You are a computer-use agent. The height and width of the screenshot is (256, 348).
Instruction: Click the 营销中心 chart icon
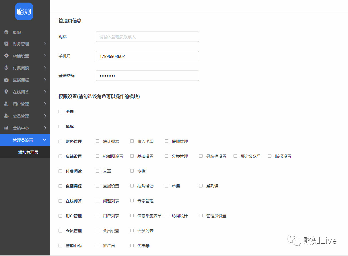point(6,128)
